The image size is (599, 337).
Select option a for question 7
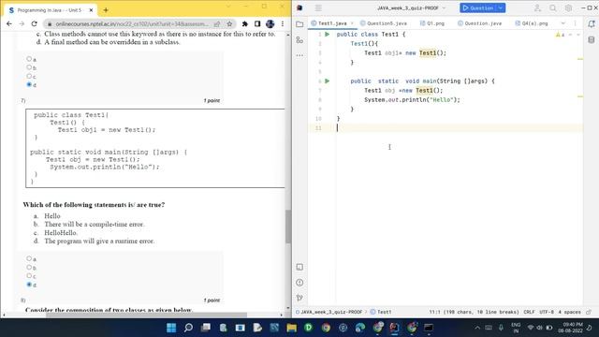click(29, 258)
